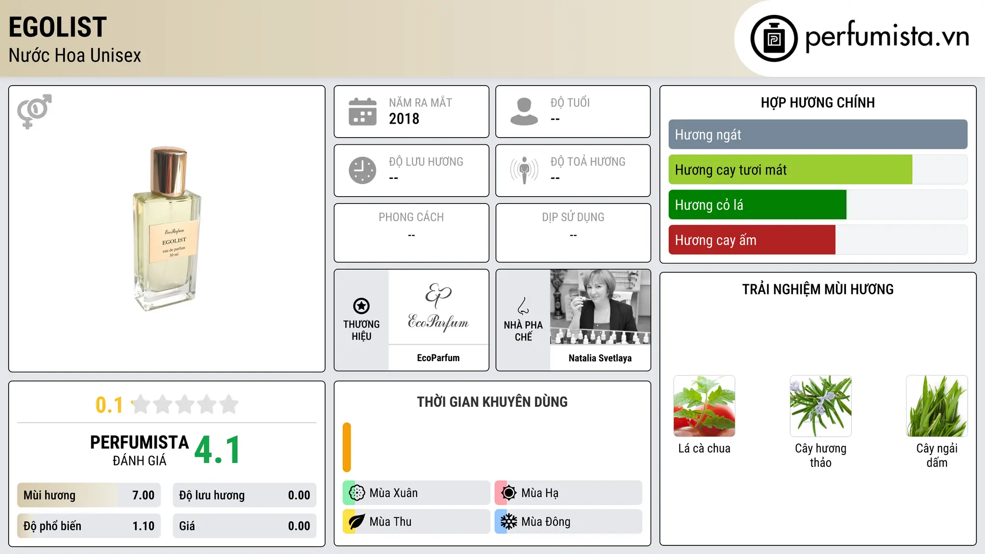Image resolution: width=985 pixels, height=554 pixels.
Task: Click the EGOLIST product title
Action: click(58, 27)
